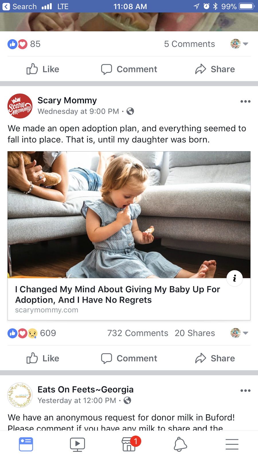Tap the info icon on article image

(234, 278)
